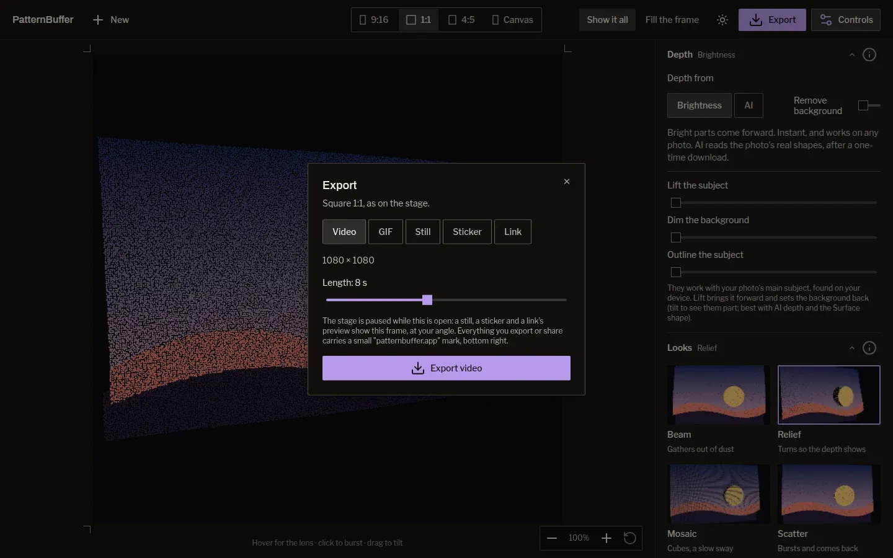Select the 1:1 square ratio
893x558 pixels.
pos(418,20)
